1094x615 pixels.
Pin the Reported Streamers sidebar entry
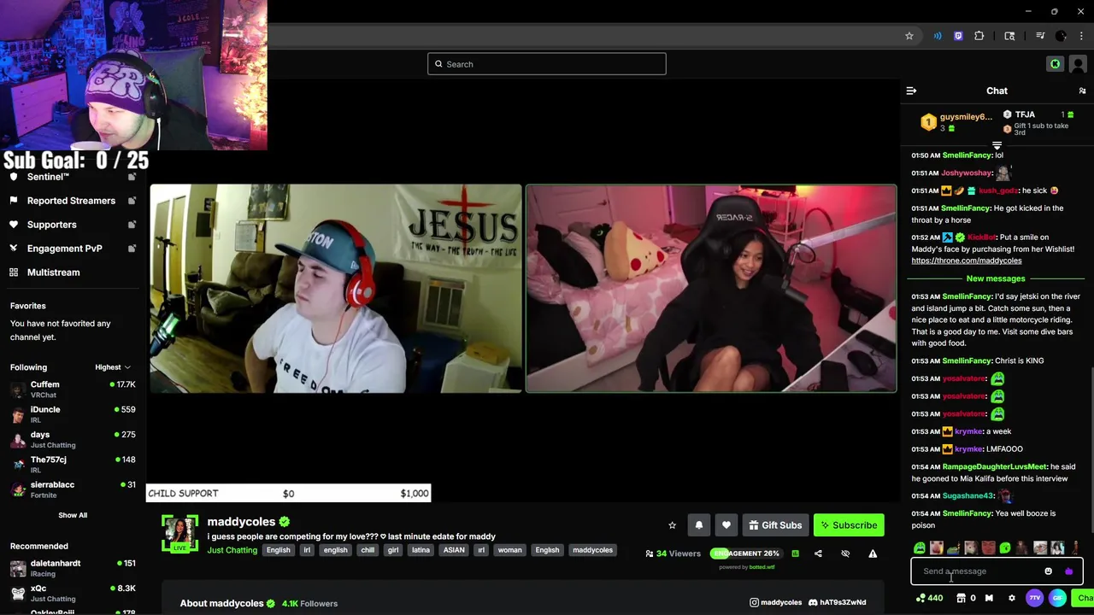[132, 201]
